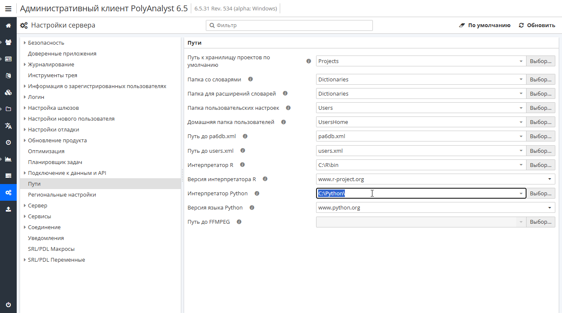This screenshot has height=313, width=562.
Task: Click Выбор button for Интерпретатор Python
Action: (541, 193)
